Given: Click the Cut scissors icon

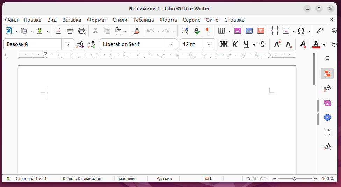Looking at the screenshot, I should click(95, 31).
